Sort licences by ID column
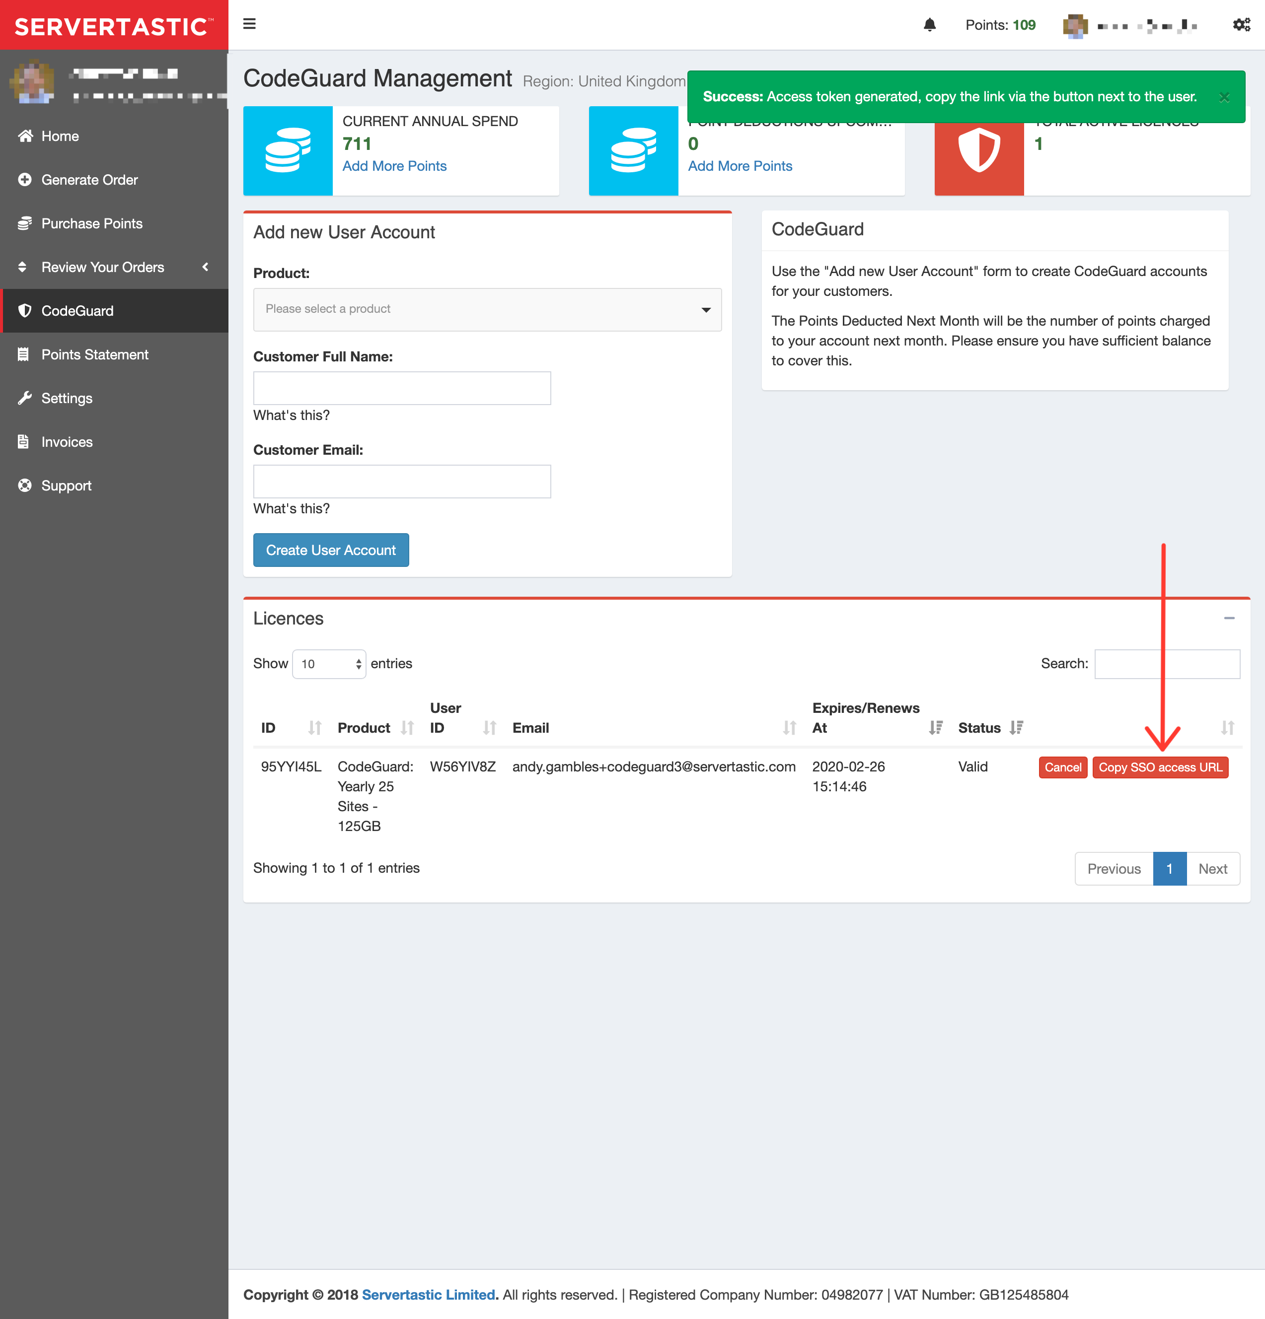 point(314,727)
